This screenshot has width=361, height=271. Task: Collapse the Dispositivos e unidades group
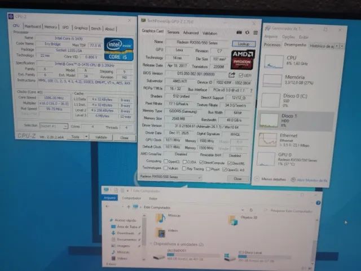pyautogui.click(x=151, y=243)
